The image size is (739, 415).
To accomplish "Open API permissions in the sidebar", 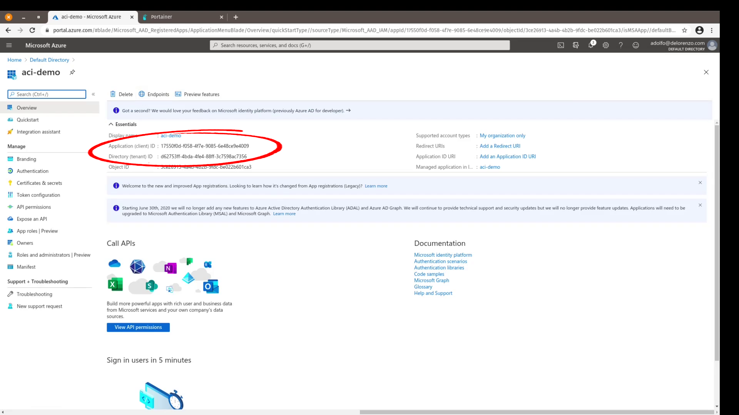I will tap(34, 207).
